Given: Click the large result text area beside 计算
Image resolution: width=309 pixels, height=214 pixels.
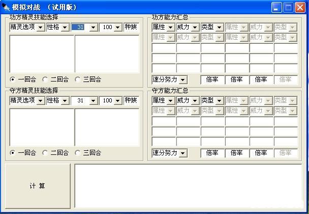Looking at the screenshot, I should point(188,186).
